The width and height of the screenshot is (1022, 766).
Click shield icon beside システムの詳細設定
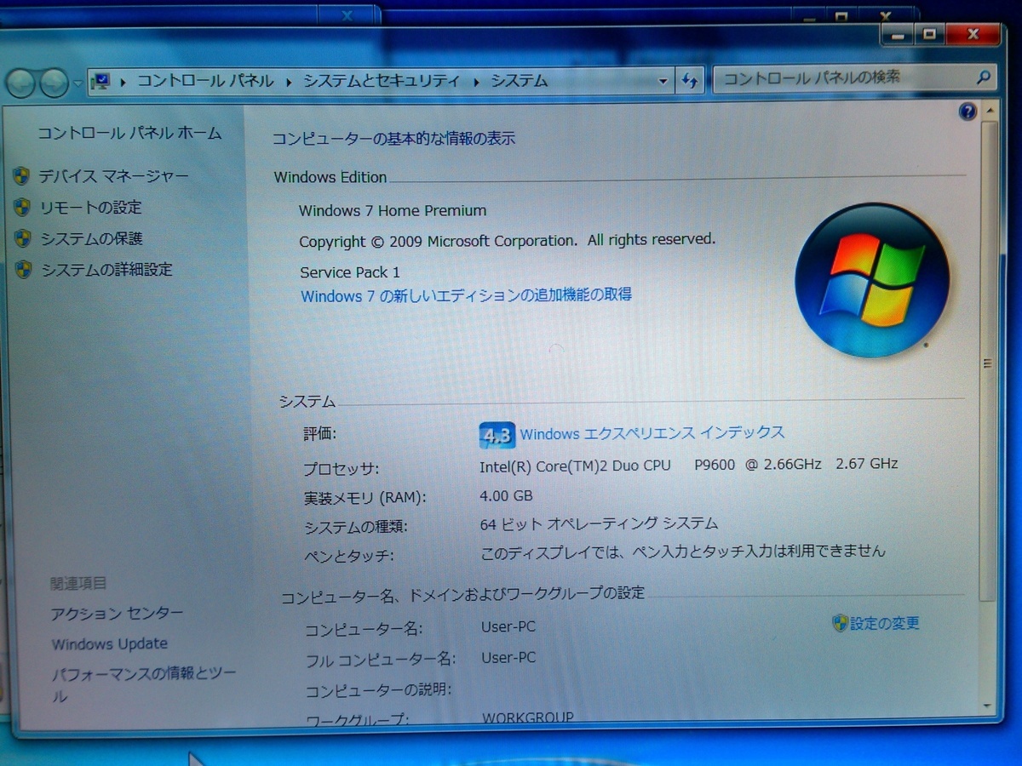24,270
